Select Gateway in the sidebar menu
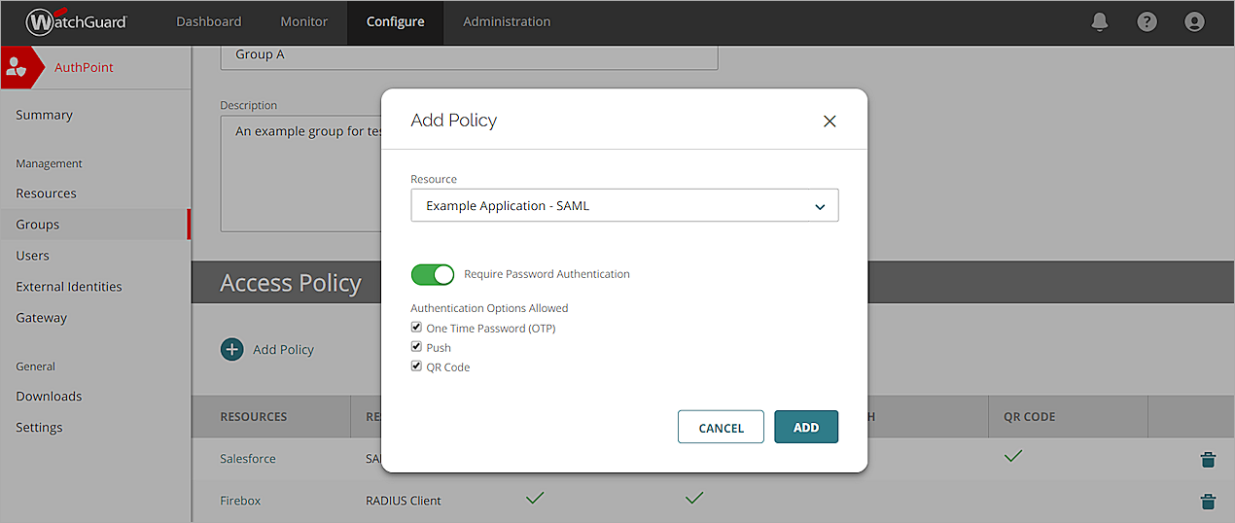This screenshot has height=523, width=1235. tap(42, 318)
